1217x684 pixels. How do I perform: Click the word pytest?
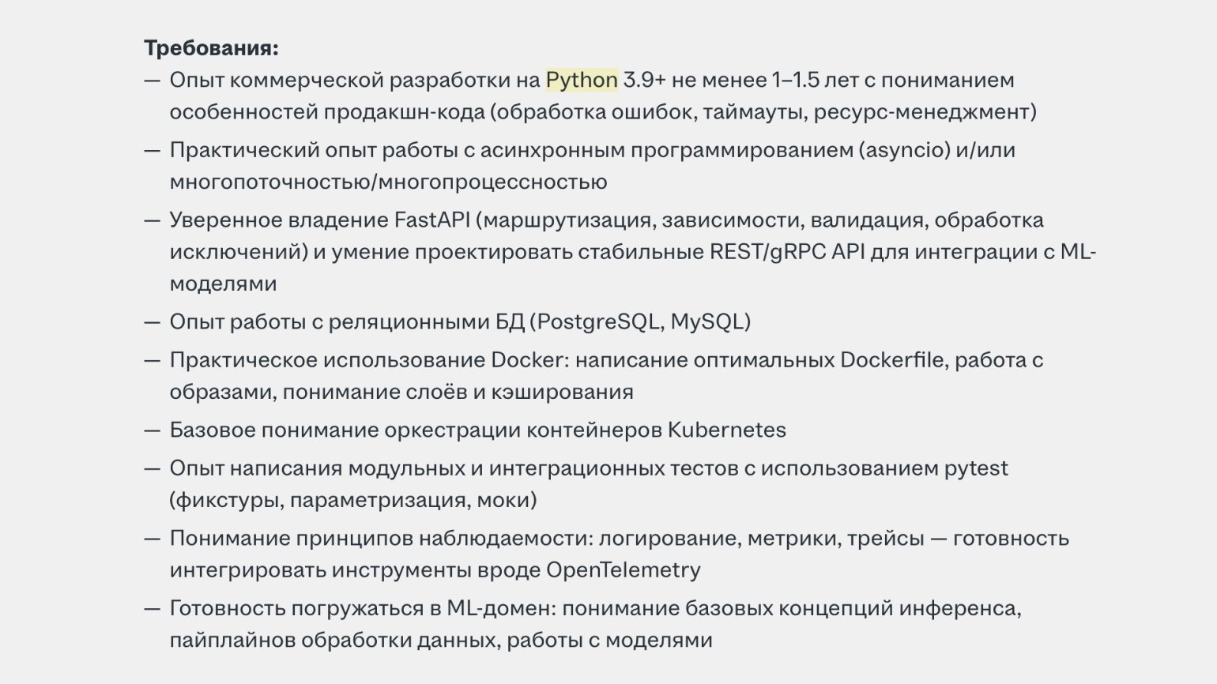tap(976, 469)
